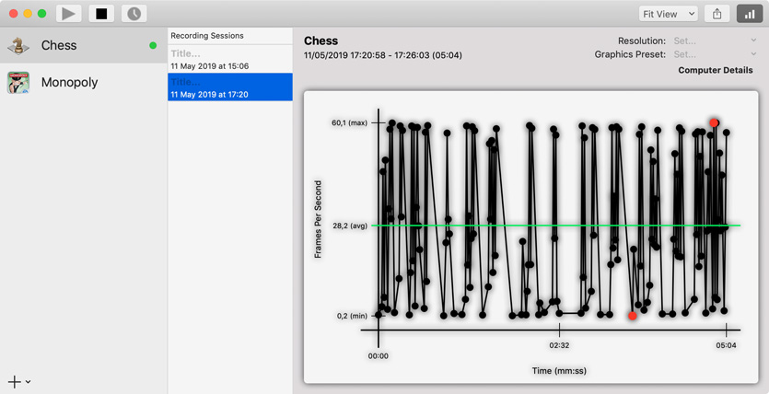Open Computer Details

[715, 70]
